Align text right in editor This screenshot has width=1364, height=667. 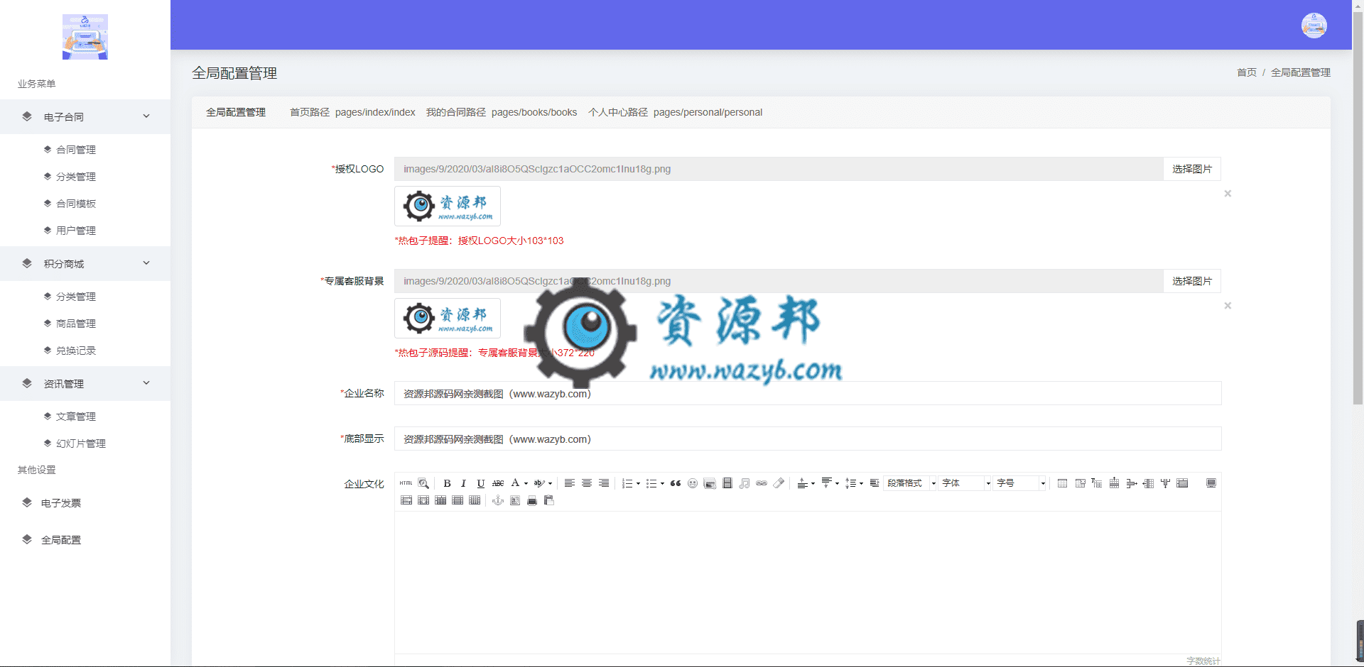pos(604,483)
